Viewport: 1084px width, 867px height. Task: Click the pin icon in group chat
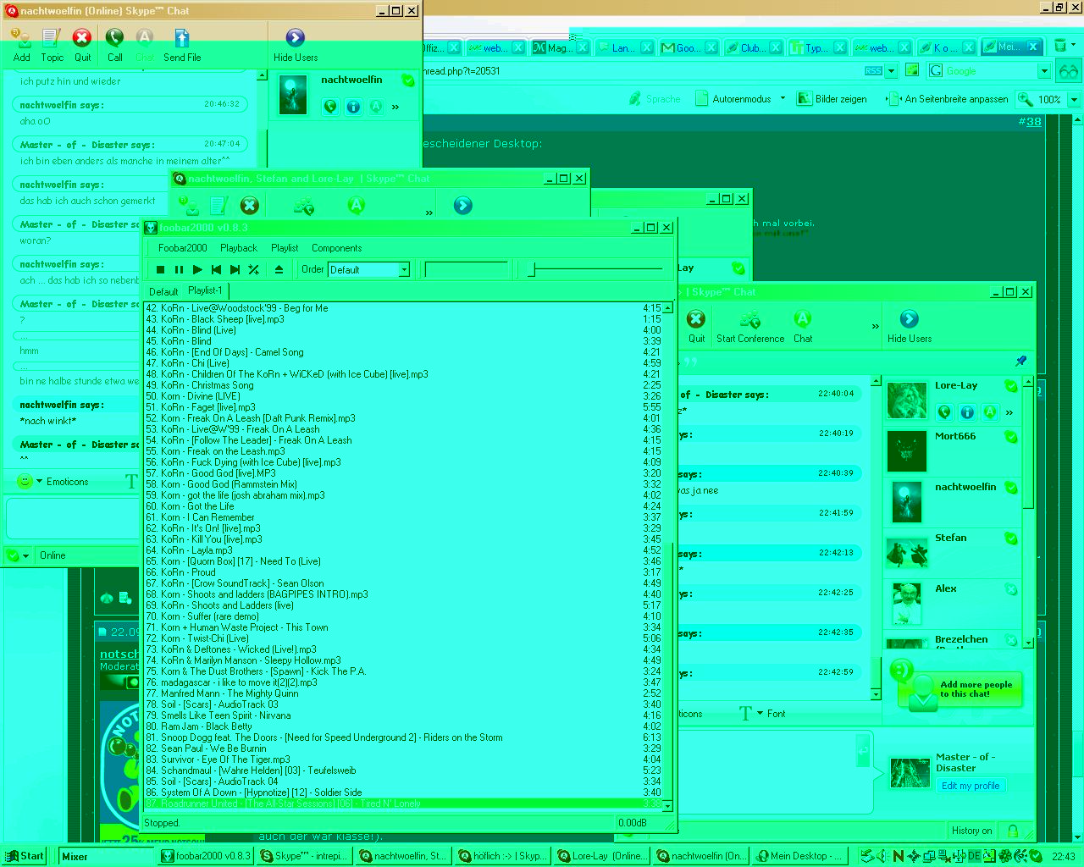pyautogui.click(x=1020, y=361)
